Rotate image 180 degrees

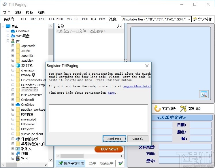(x=190, y=109)
